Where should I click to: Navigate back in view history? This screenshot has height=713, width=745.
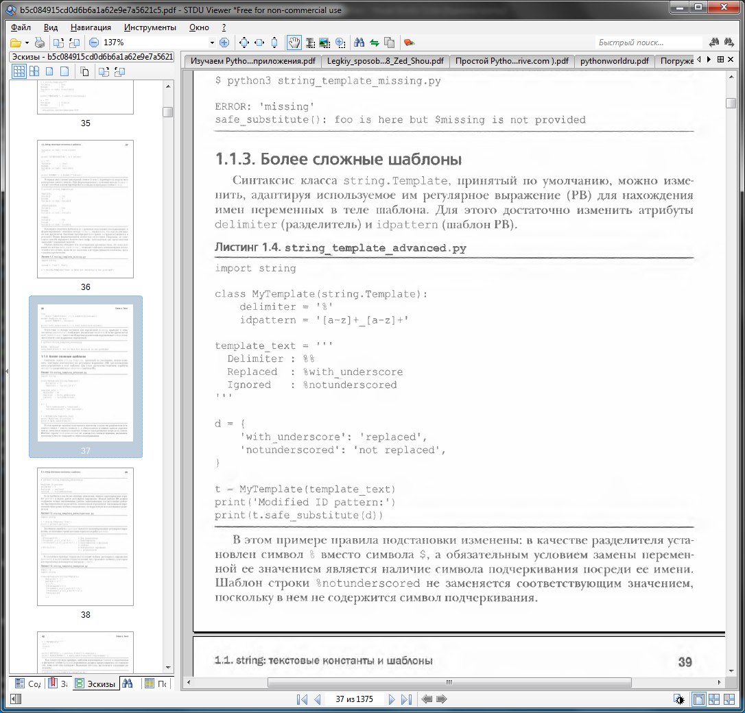point(427,699)
